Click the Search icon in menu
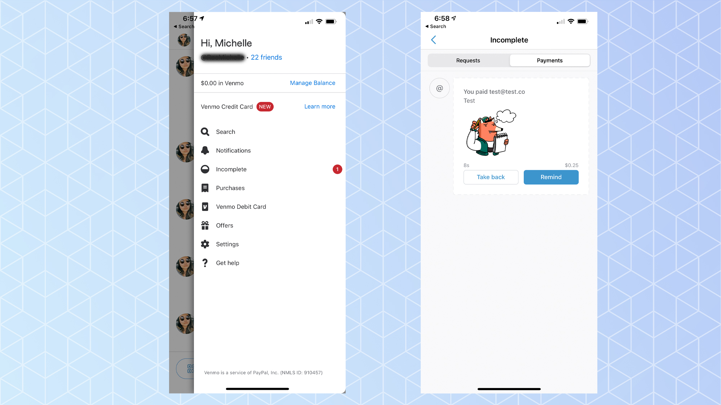This screenshot has width=721, height=405. [205, 131]
